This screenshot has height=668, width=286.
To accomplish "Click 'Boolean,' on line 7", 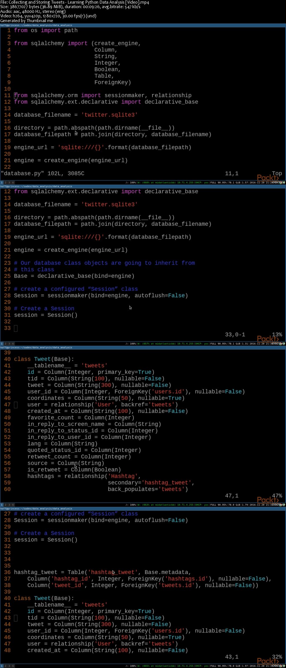I will coord(108,69).
